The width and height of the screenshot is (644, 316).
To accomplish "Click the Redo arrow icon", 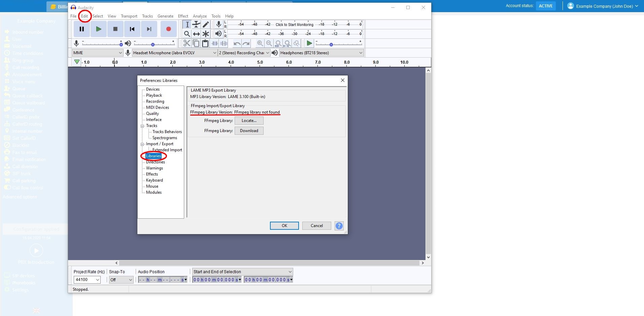I will pyautogui.click(x=246, y=43).
